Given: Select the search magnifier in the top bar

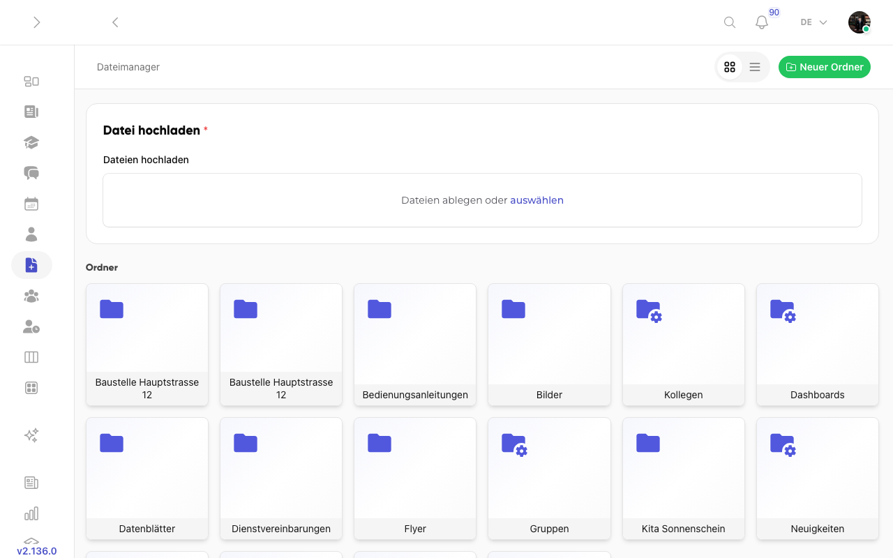Looking at the screenshot, I should click(729, 22).
